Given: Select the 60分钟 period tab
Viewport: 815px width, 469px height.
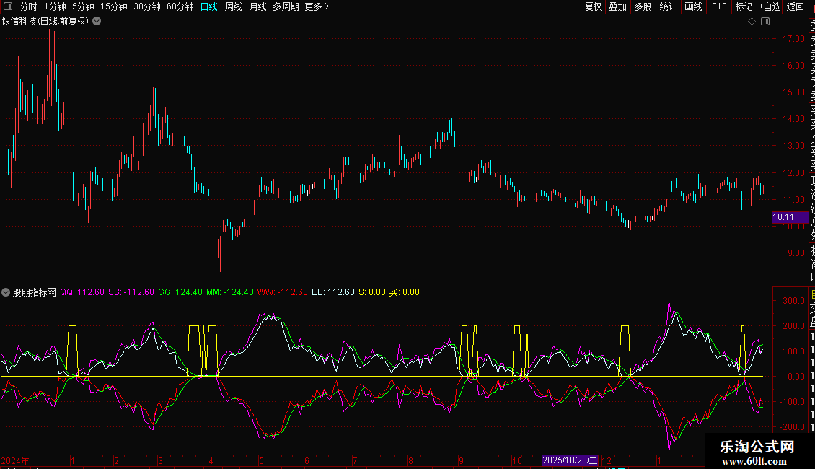Looking at the screenshot, I should [180, 6].
